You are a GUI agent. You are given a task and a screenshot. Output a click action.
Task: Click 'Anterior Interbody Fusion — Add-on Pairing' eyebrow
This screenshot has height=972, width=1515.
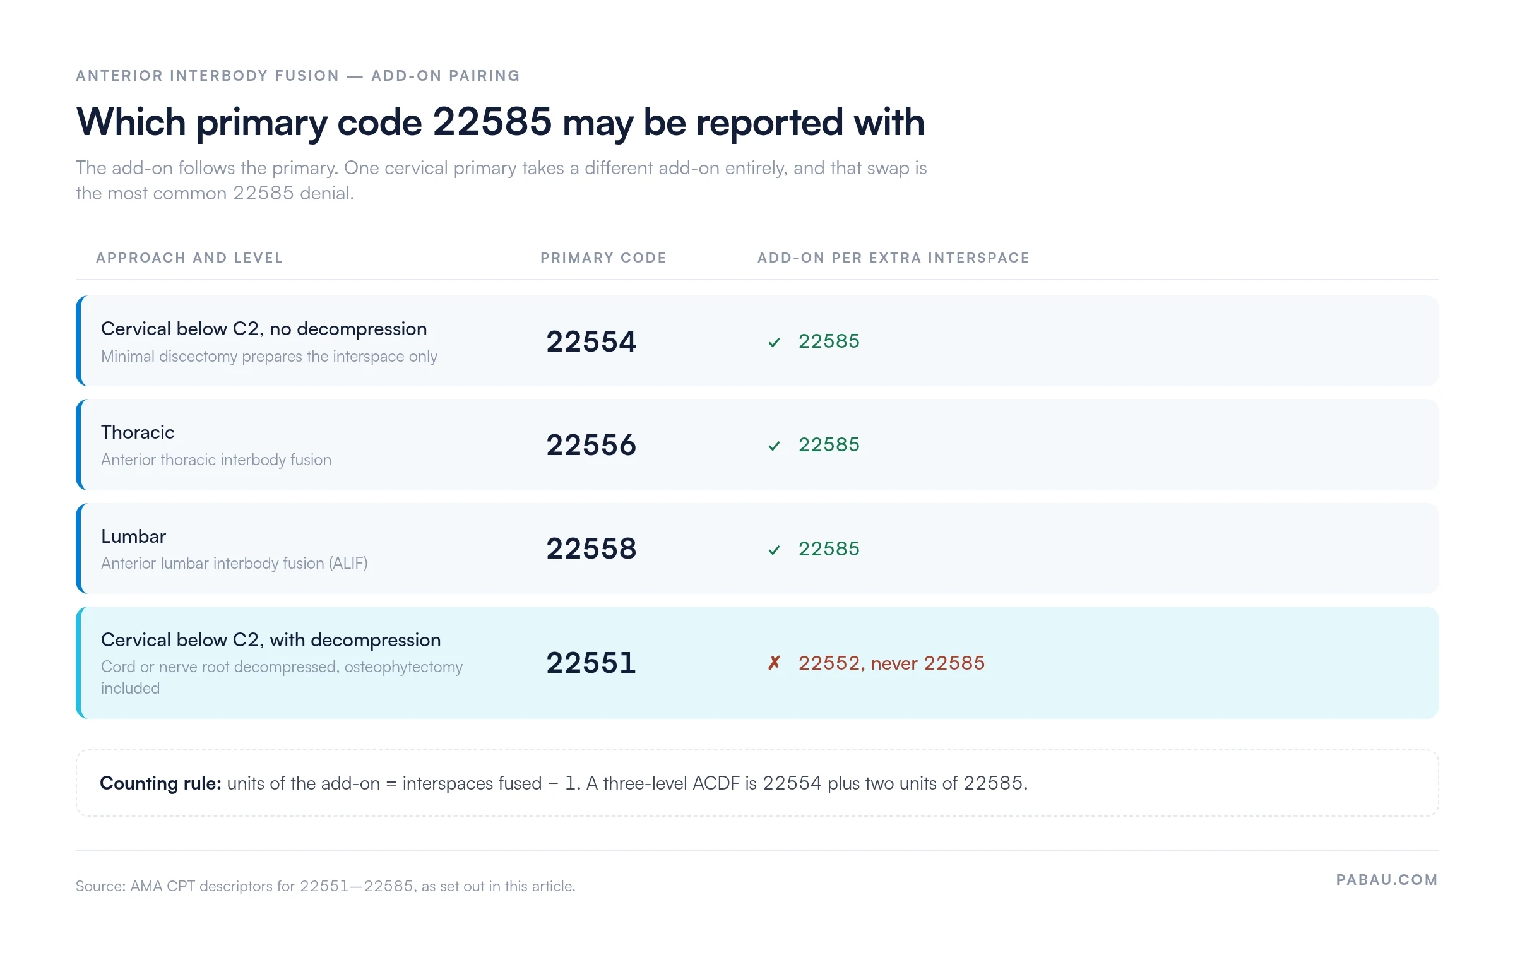298,76
